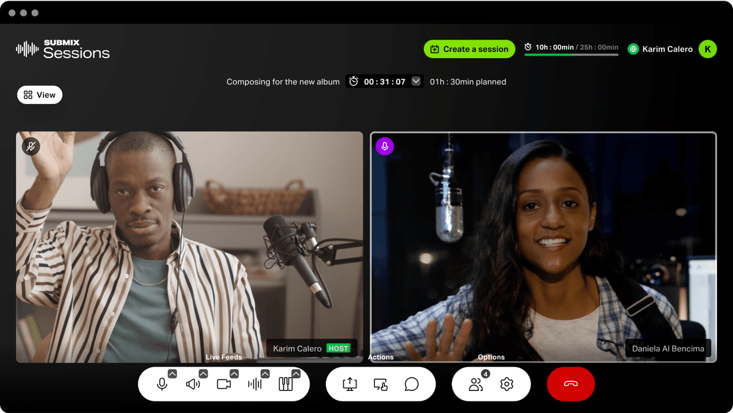Screen dimensions: 733x413
Task: Open the K user avatar menu
Action: coord(707,49)
